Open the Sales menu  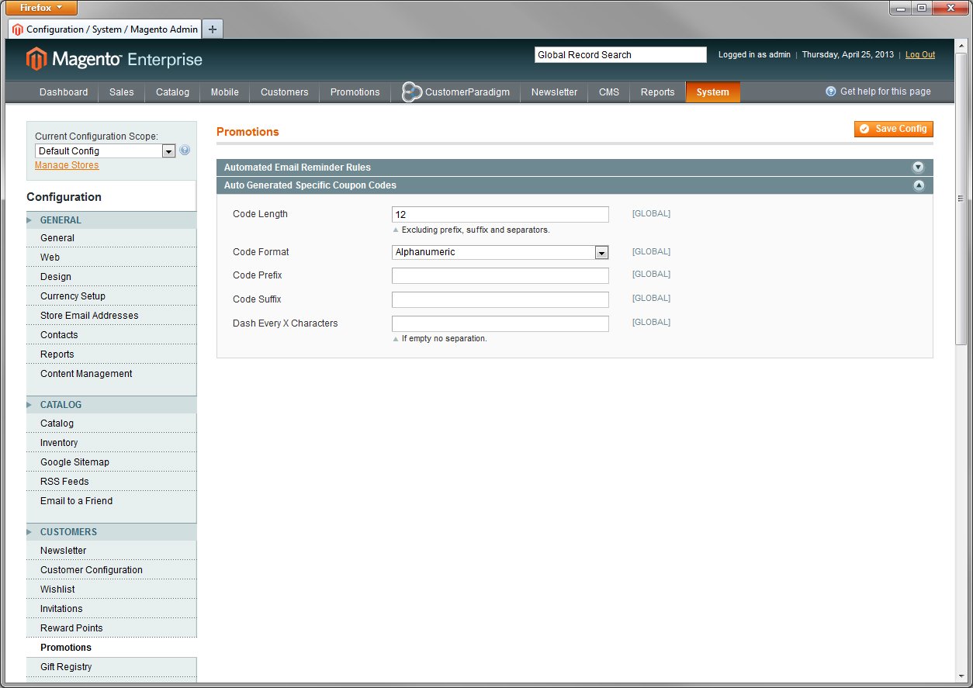[x=122, y=92]
